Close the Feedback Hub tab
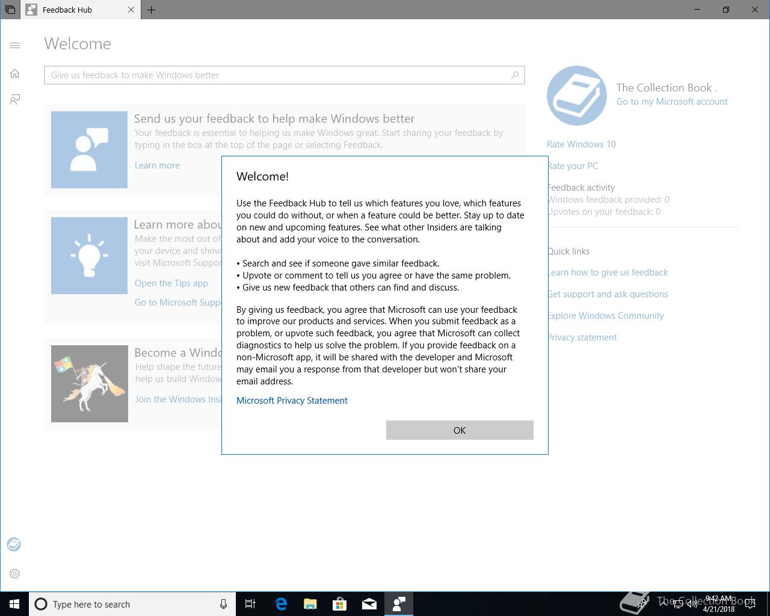The width and height of the screenshot is (770, 616). point(131,10)
